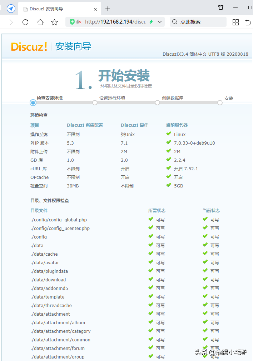Click the undo restore arrow icon
253x361 pixels.
pos(248,22)
